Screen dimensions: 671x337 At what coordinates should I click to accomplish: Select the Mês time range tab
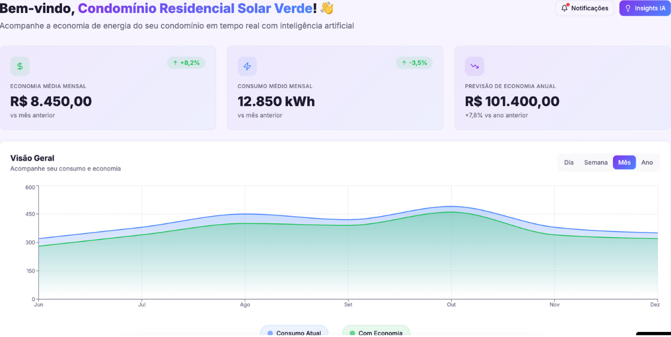pos(624,163)
